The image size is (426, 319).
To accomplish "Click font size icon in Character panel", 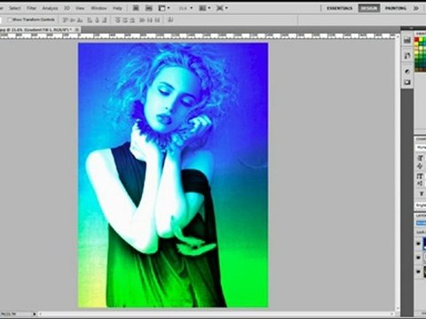I will pos(420,158).
